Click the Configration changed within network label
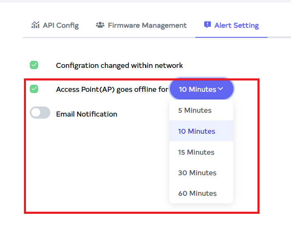This screenshot has width=291, height=244. pyautogui.click(x=119, y=65)
